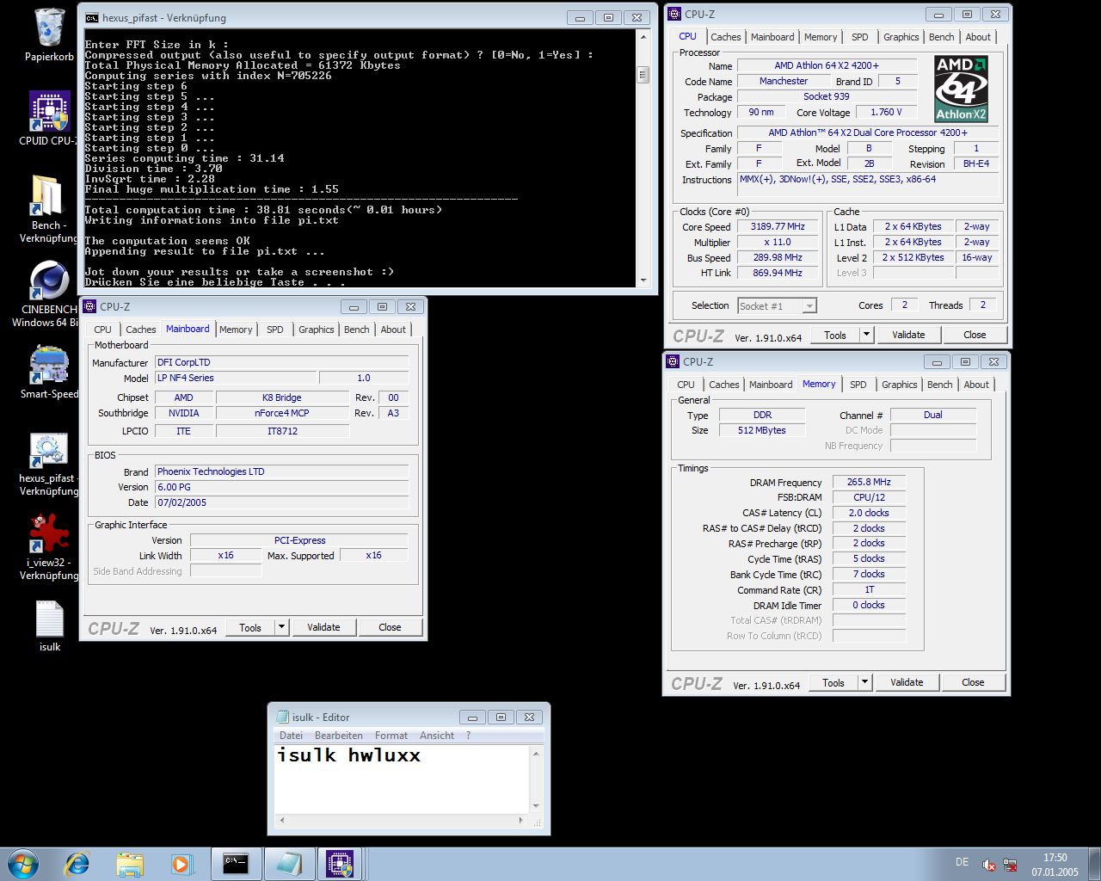Expand Tools dropdown arrow in Memory window

(x=864, y=682)
